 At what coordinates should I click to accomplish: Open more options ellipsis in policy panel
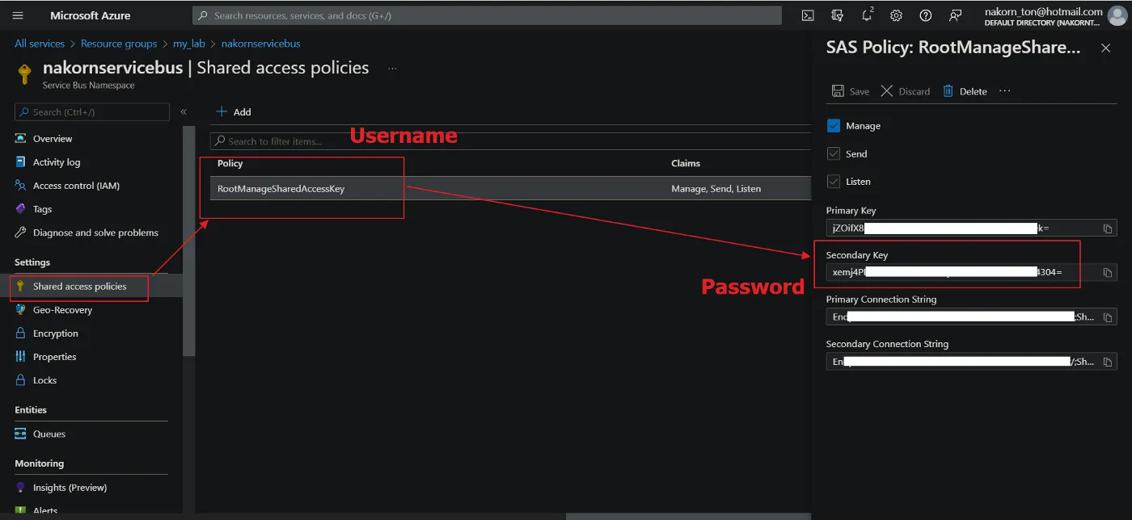tap(1005, 90)
